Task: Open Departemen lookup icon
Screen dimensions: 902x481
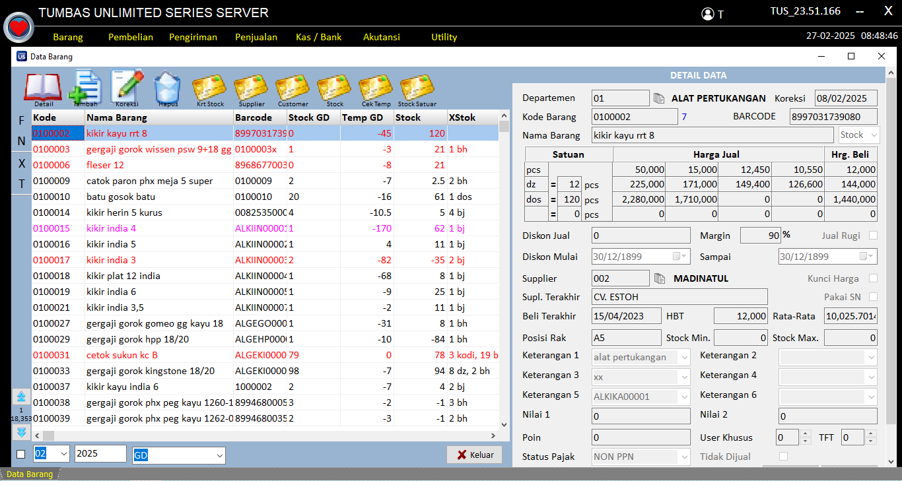Action: (659, 98)
